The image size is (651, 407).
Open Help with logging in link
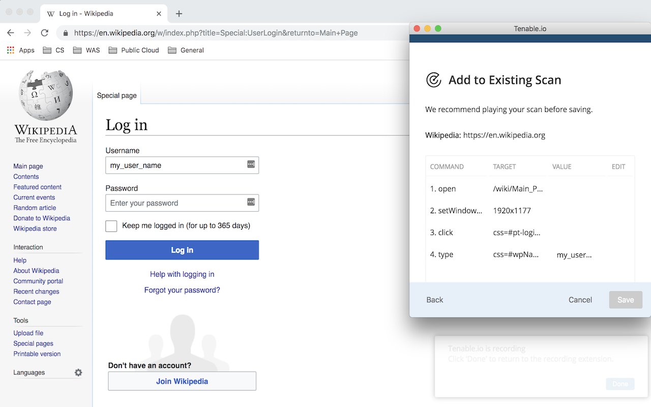coord(182,274)
